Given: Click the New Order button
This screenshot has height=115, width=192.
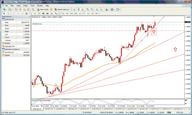Looking at the screenshot, I should [x=43, y=9].
